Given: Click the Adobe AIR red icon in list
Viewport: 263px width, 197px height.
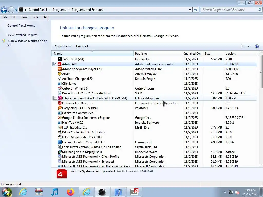Looking at the screenshot, I should point(59,64).
